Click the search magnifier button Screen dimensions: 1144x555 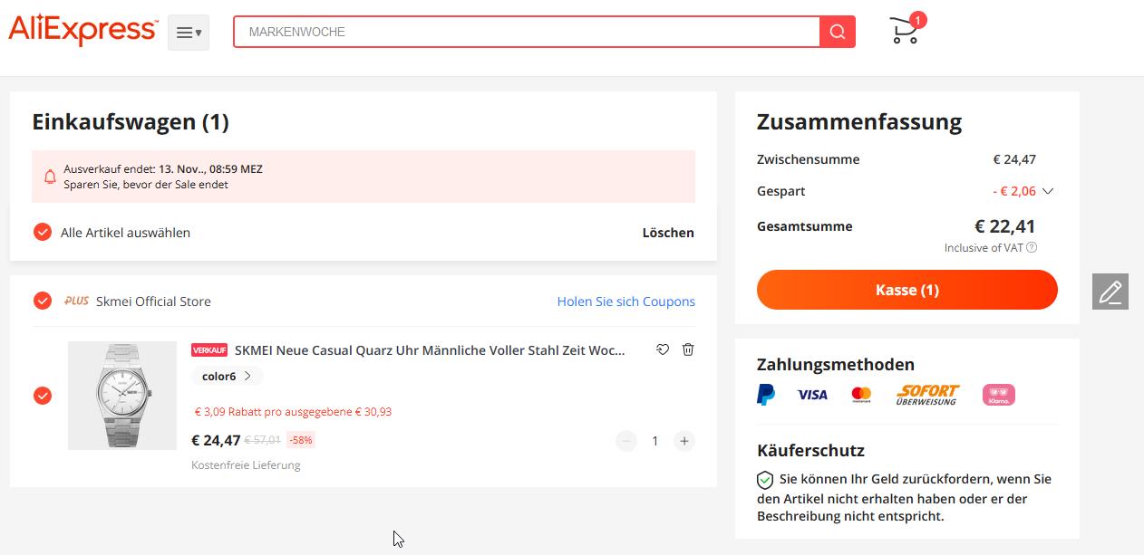click(837, 32)
